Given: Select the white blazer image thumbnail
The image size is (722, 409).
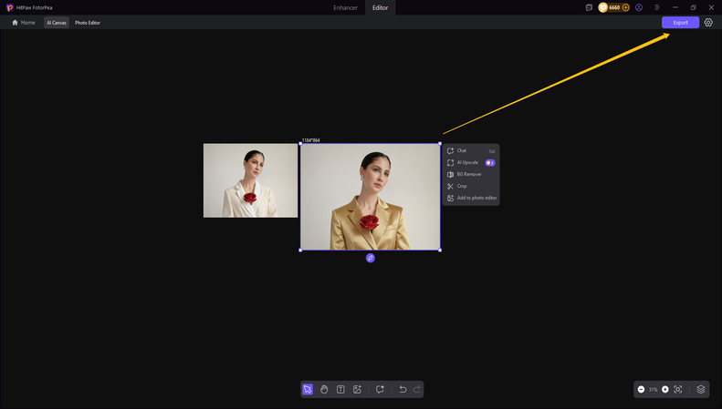Looking at the screenshot, I should [250, 180].
